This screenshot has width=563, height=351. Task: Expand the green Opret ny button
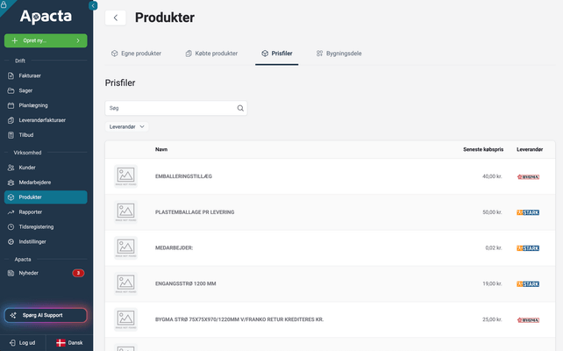click(x=46, y=40)
